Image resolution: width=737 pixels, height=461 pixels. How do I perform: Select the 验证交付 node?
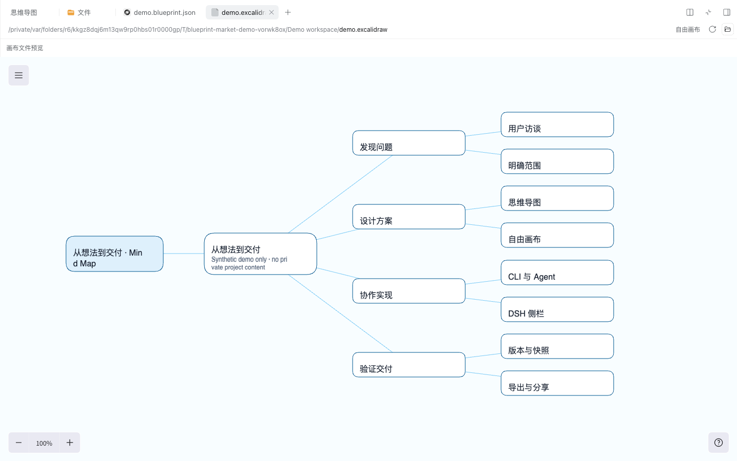pos(409,365)
